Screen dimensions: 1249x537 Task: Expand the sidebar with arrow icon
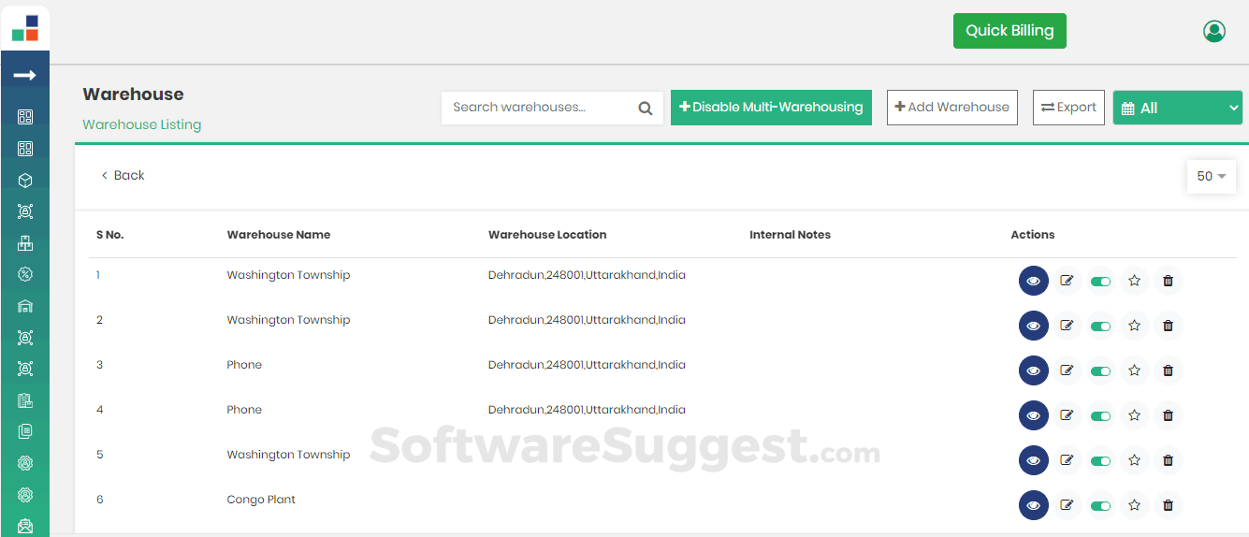[x=25, y=75]
